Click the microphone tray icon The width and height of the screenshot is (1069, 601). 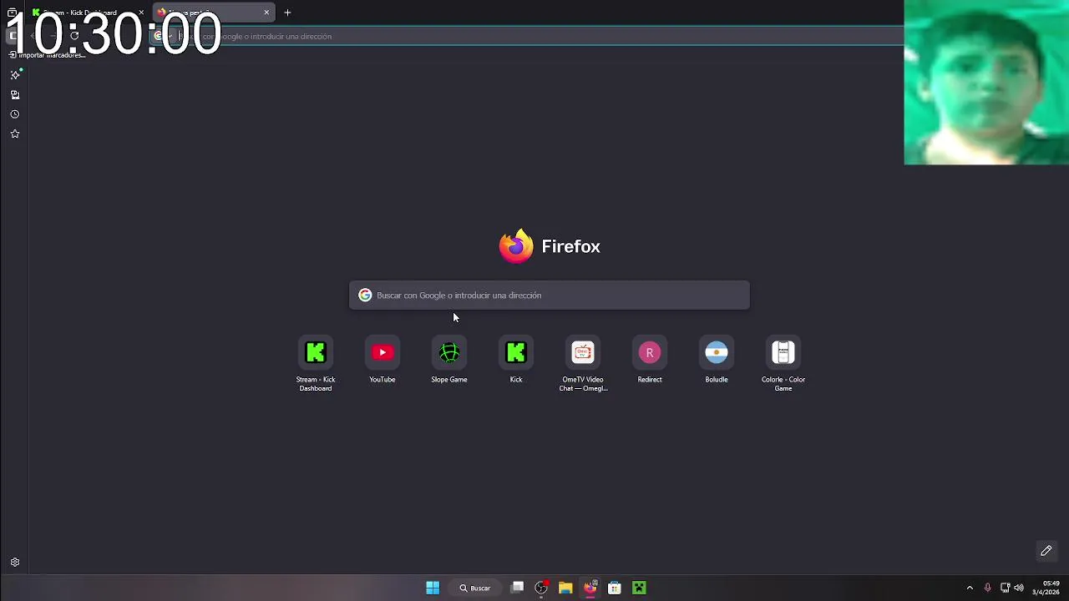click(x=987, y=588)
